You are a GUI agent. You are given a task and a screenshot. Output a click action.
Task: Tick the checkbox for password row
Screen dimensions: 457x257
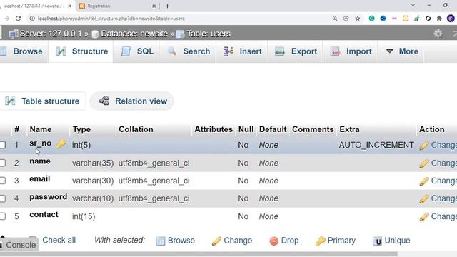click(x=3, y=198)
